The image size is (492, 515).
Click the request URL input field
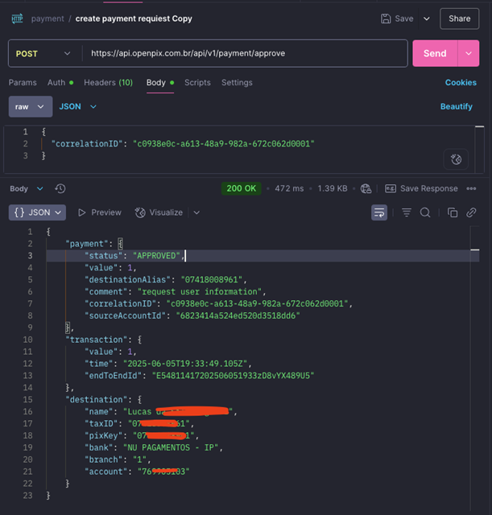point(242,54)
